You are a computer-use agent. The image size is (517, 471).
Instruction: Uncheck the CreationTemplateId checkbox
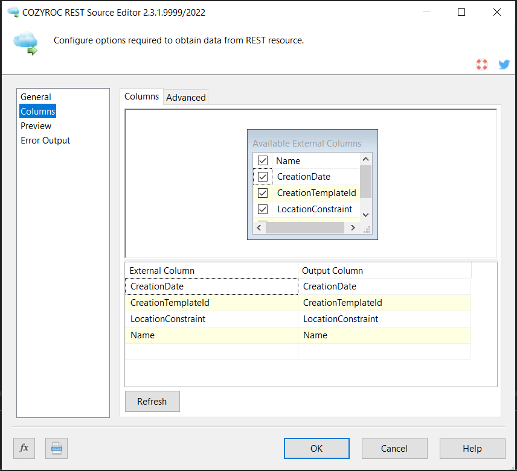(263, 193)
